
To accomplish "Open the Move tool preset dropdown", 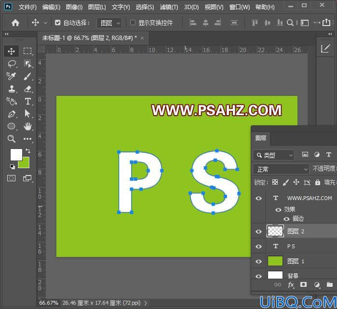I will pos(46,23).
